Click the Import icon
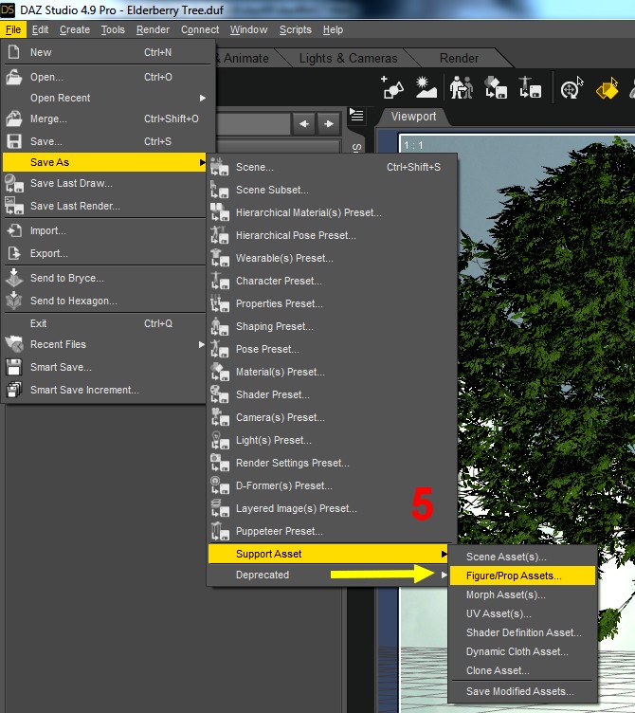This screenshot has height=713, width=635. [x=13, y=230]
